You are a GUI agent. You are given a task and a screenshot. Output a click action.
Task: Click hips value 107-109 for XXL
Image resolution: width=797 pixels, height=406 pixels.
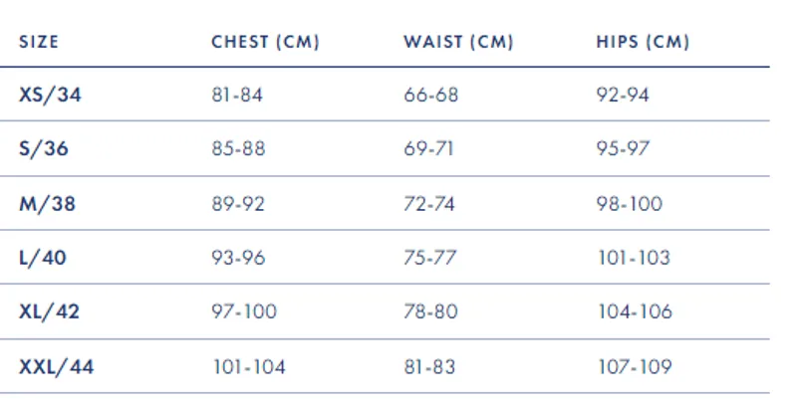636,366
